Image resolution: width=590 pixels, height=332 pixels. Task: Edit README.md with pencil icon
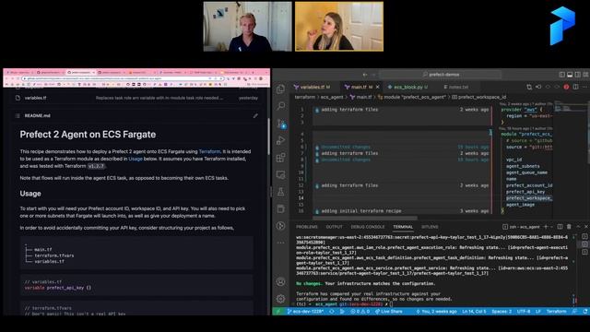255,115
